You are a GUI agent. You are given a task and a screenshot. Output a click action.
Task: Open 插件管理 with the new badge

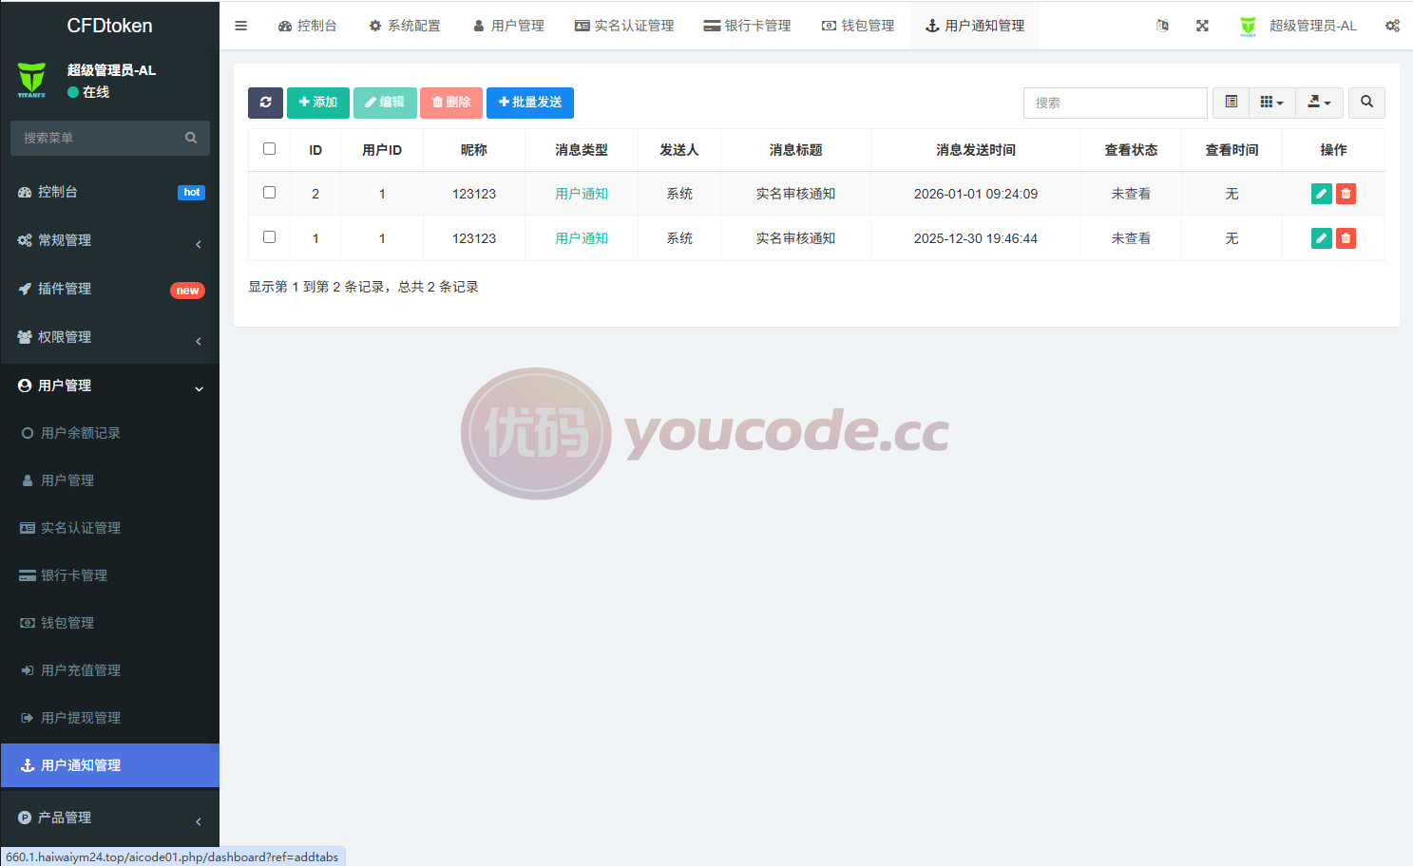(x=110, y=289)
